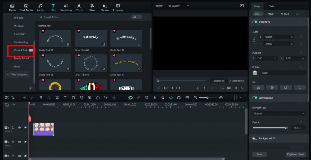Switch to the Color tab
311x160 pixels.
pos(272,6)
